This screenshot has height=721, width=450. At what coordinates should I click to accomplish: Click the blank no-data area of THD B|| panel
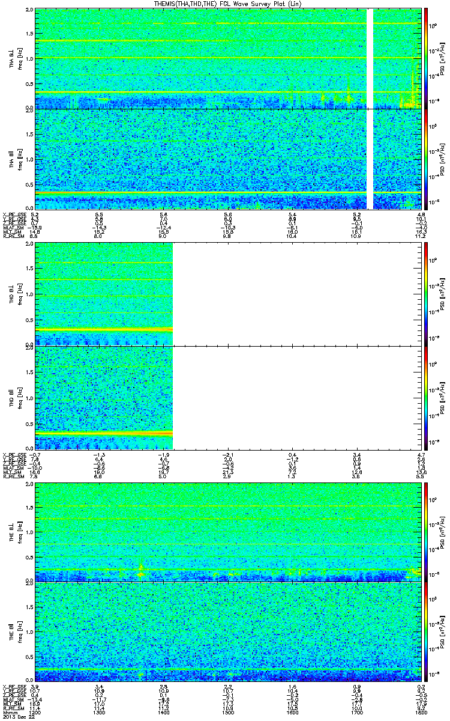coord(297,397)
